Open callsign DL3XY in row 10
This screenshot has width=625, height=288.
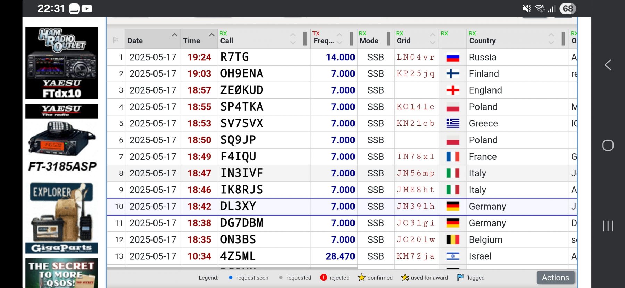coord(238,207)
